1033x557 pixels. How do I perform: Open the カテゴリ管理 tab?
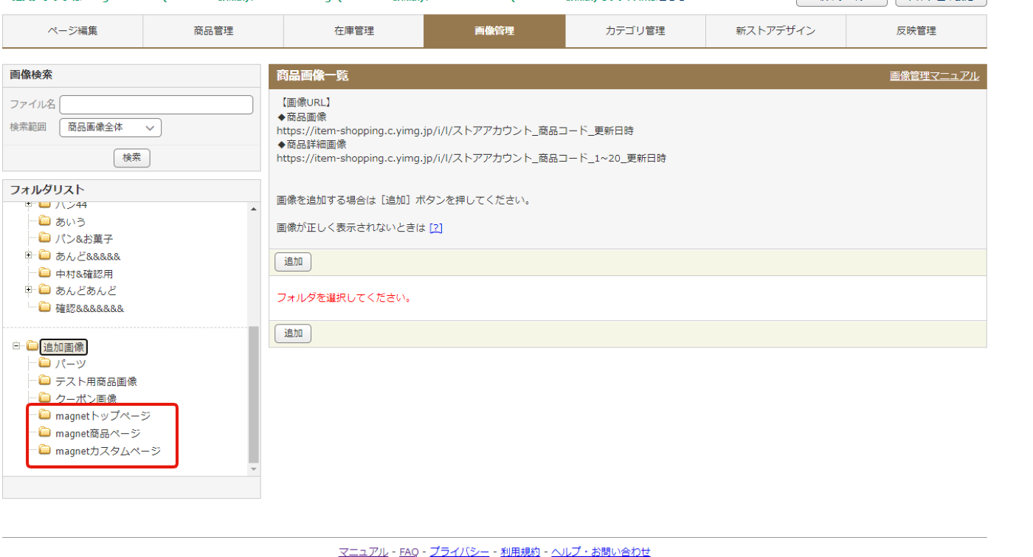[635, 31]
